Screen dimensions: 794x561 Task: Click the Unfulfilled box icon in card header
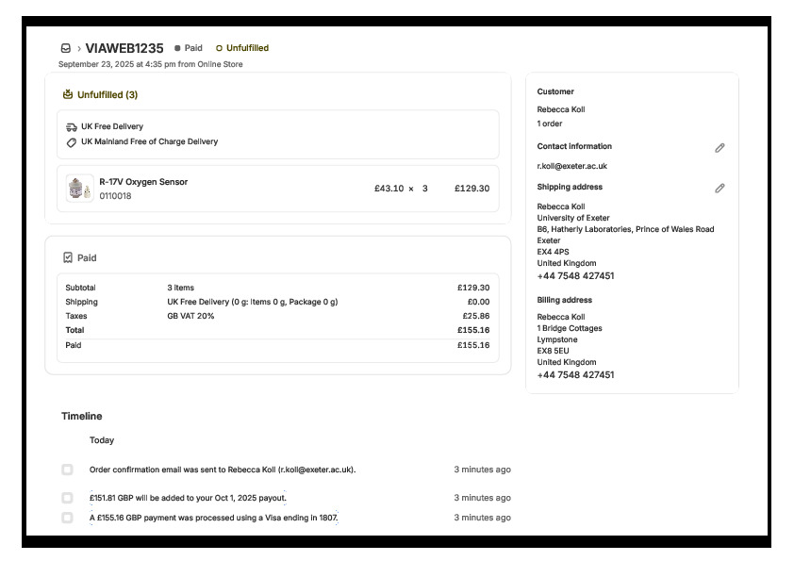[x=68, y=94]
